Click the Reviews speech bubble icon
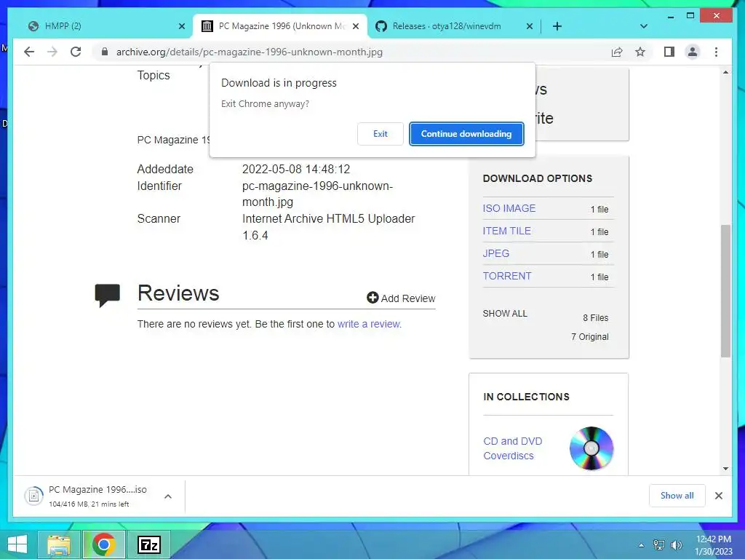This screenshot has height=559, width=745. pos(108,296)
